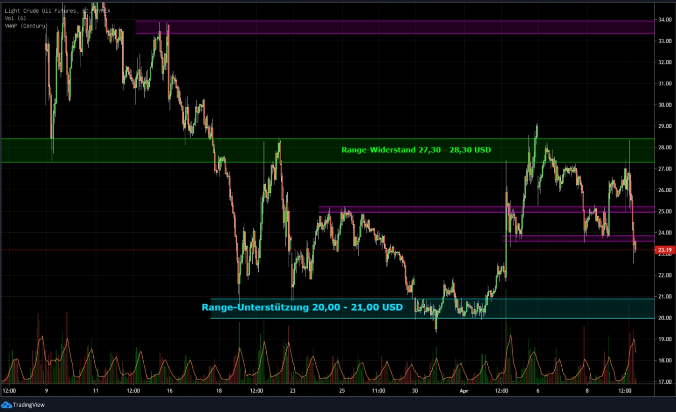Click the 25.00 price axis label
Image resolution: width=676 pixels, height=412 pixels.
point(665,212)
